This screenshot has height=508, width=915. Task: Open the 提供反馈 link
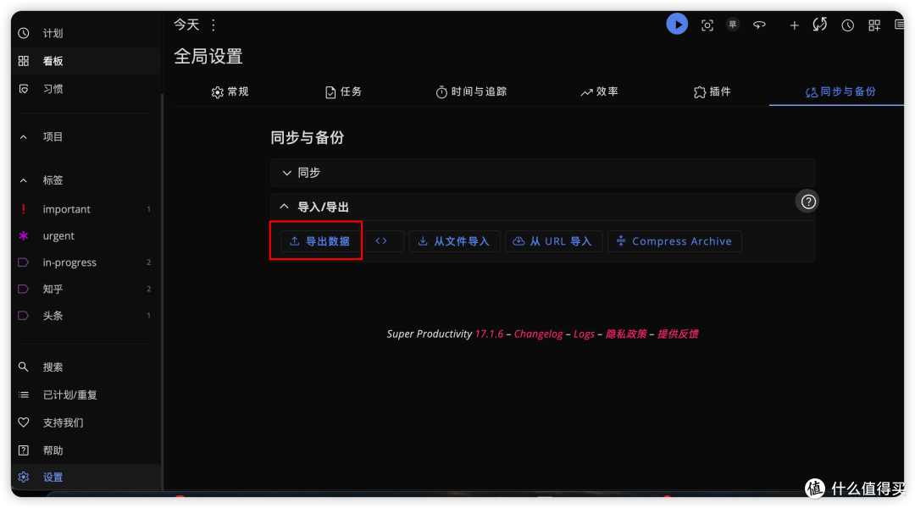click(x=678, y=334)
